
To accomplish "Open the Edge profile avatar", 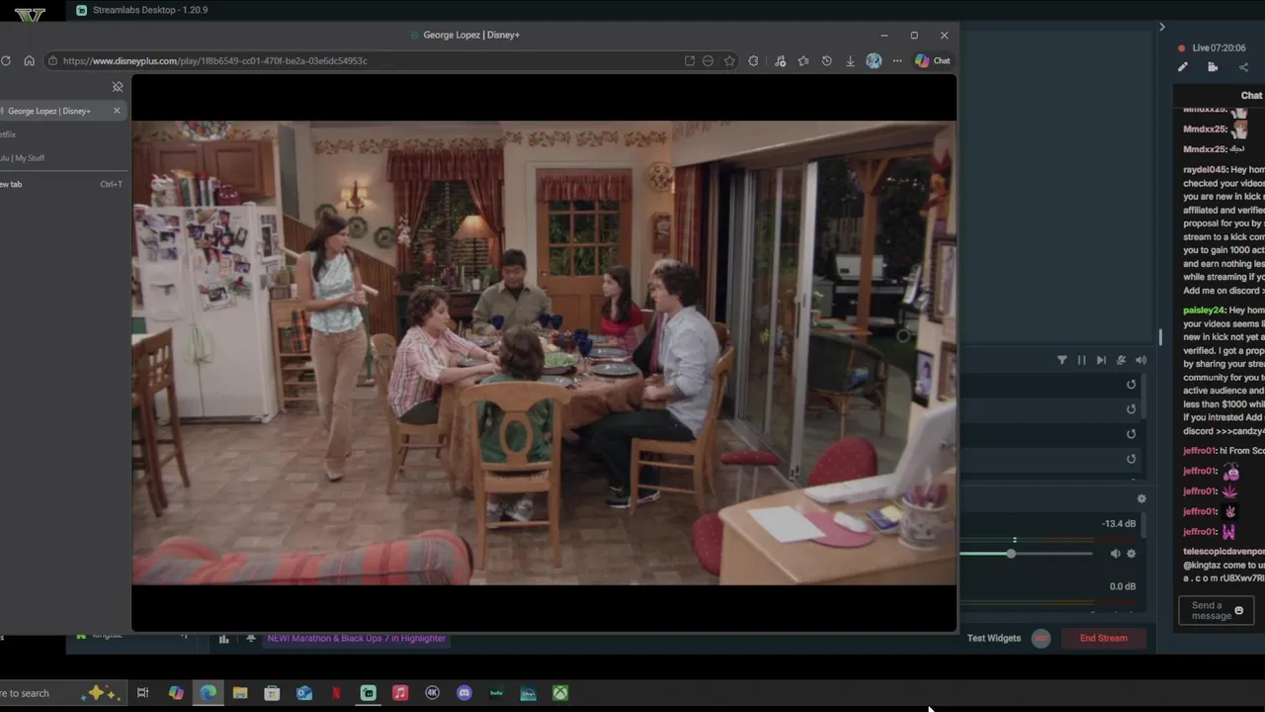I will 874,60.
